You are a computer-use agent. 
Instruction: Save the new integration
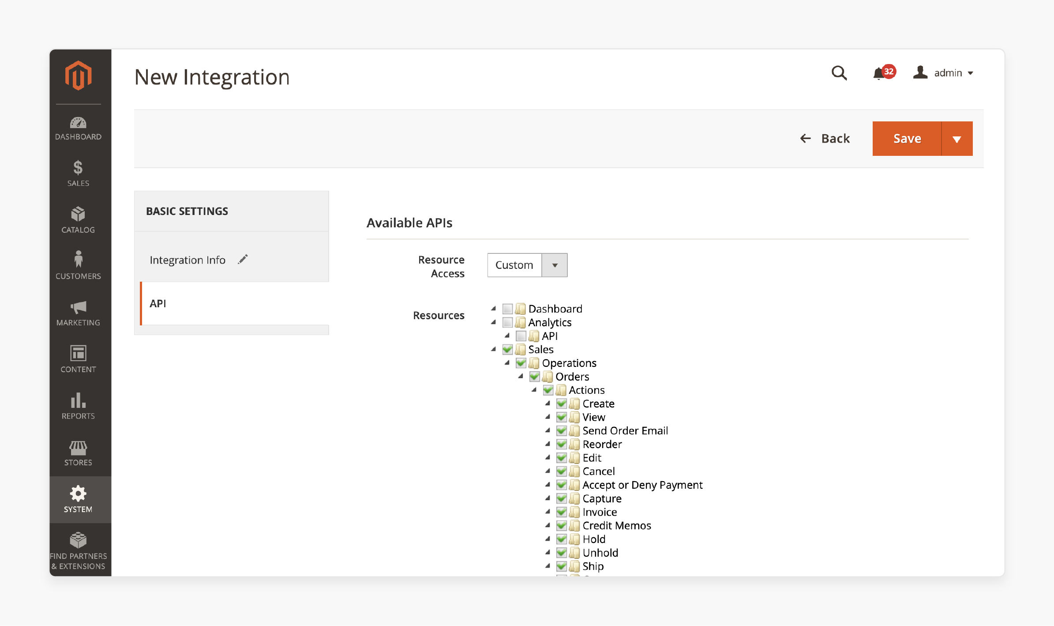tap(907, 139)
